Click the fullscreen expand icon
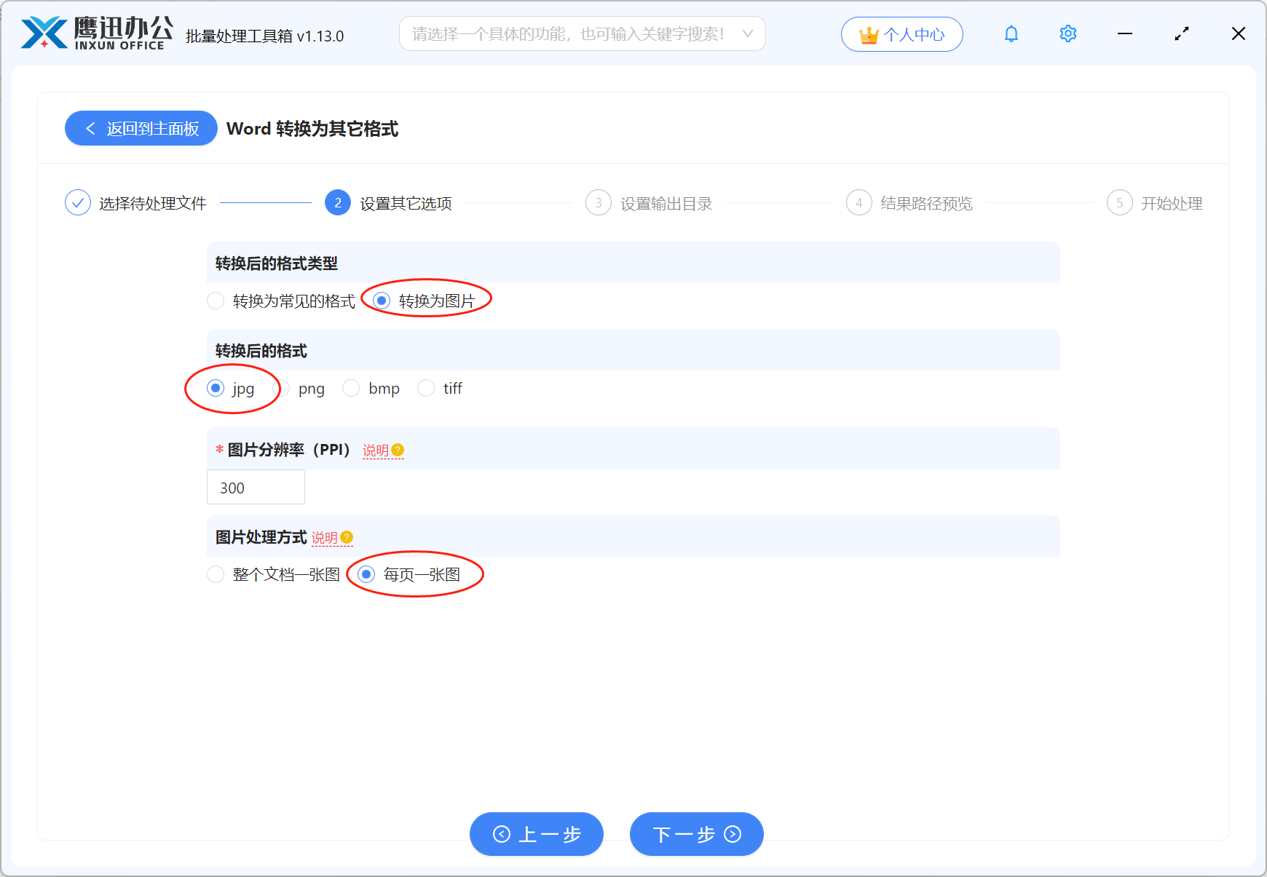The image size is (1267, 877). tap(1181, 33)
